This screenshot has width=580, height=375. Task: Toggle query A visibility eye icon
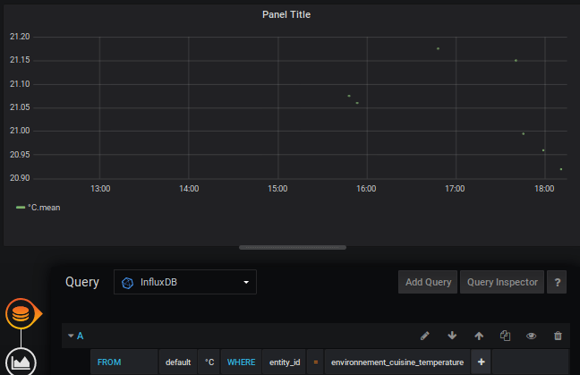pyautogui.click(x=532, y=336)
